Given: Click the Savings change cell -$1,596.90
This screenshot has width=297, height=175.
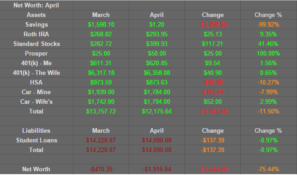Looking at the screenshot, I should [213, 24].
